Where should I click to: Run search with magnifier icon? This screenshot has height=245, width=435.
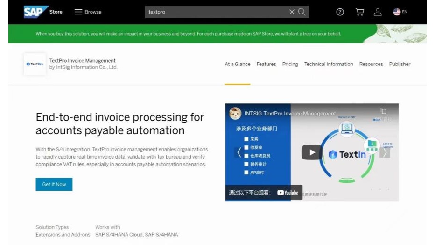(302, 12)
